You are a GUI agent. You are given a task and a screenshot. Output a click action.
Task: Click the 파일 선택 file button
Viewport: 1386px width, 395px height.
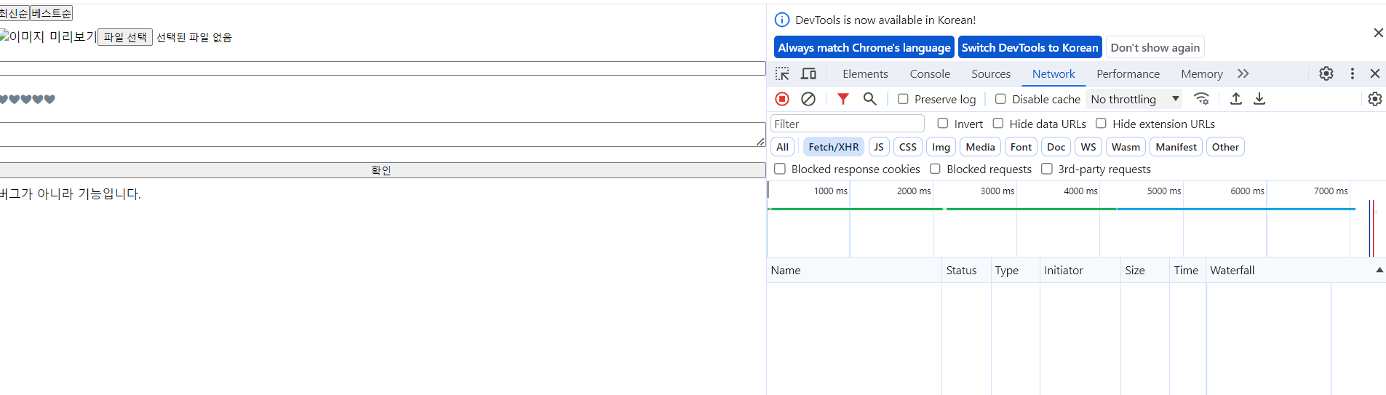(125, 37)
